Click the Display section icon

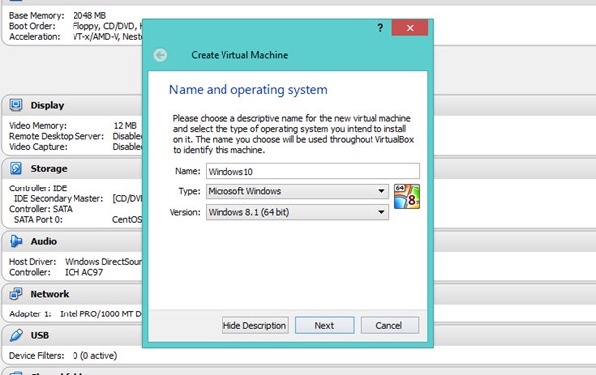16,105
